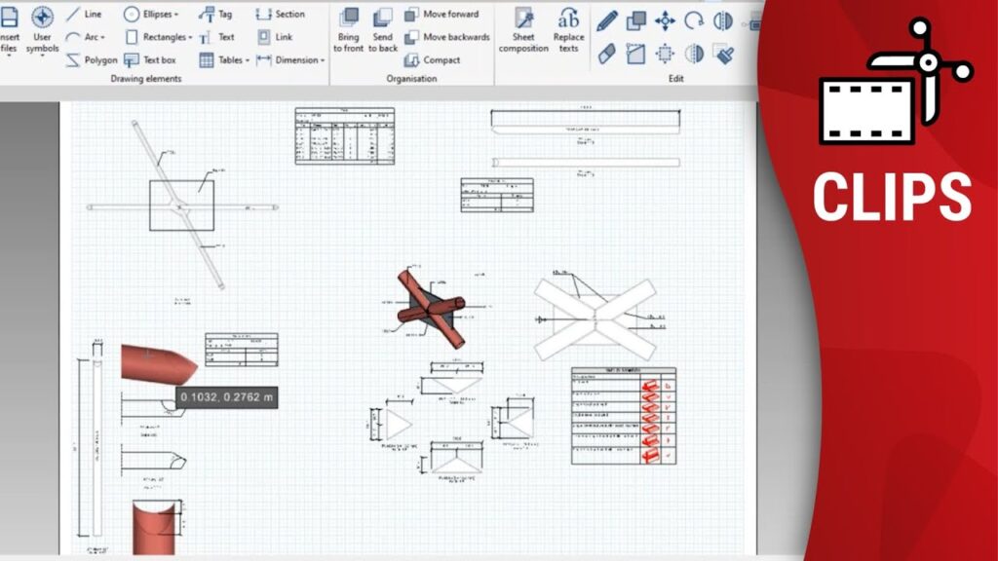Open the Ellipses dropdown
Screen dimensions: 998x561
pyautogui.click(x=152, y=15)
